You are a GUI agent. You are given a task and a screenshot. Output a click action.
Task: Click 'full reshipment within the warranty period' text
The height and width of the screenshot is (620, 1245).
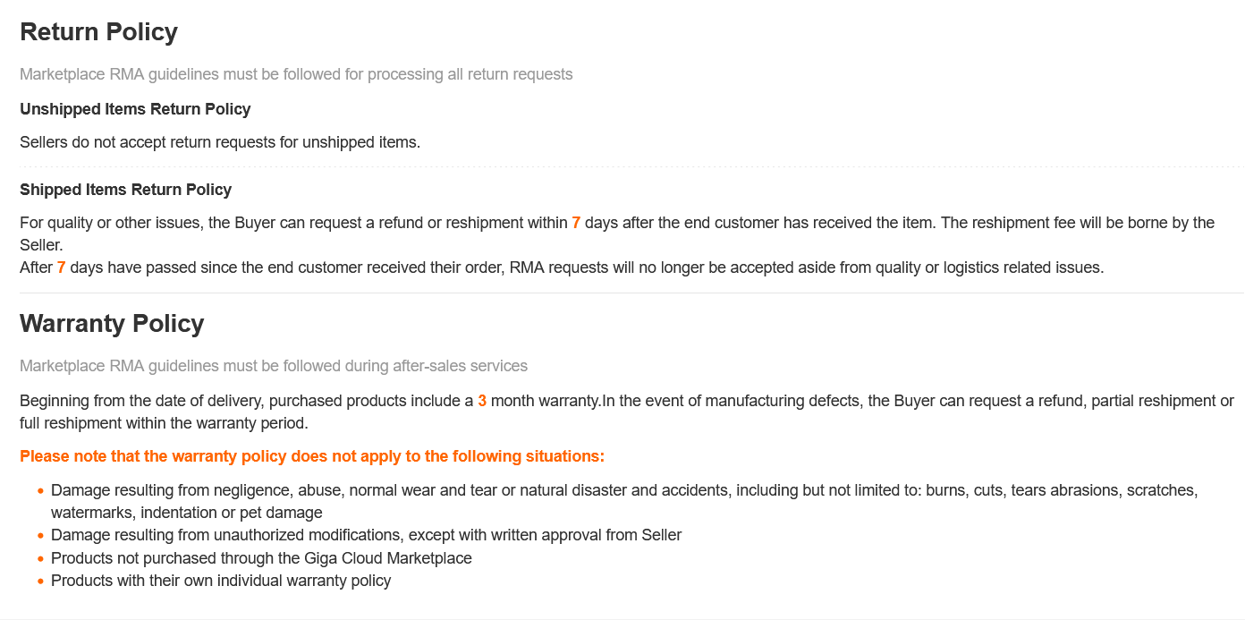[x=164, y=423]
